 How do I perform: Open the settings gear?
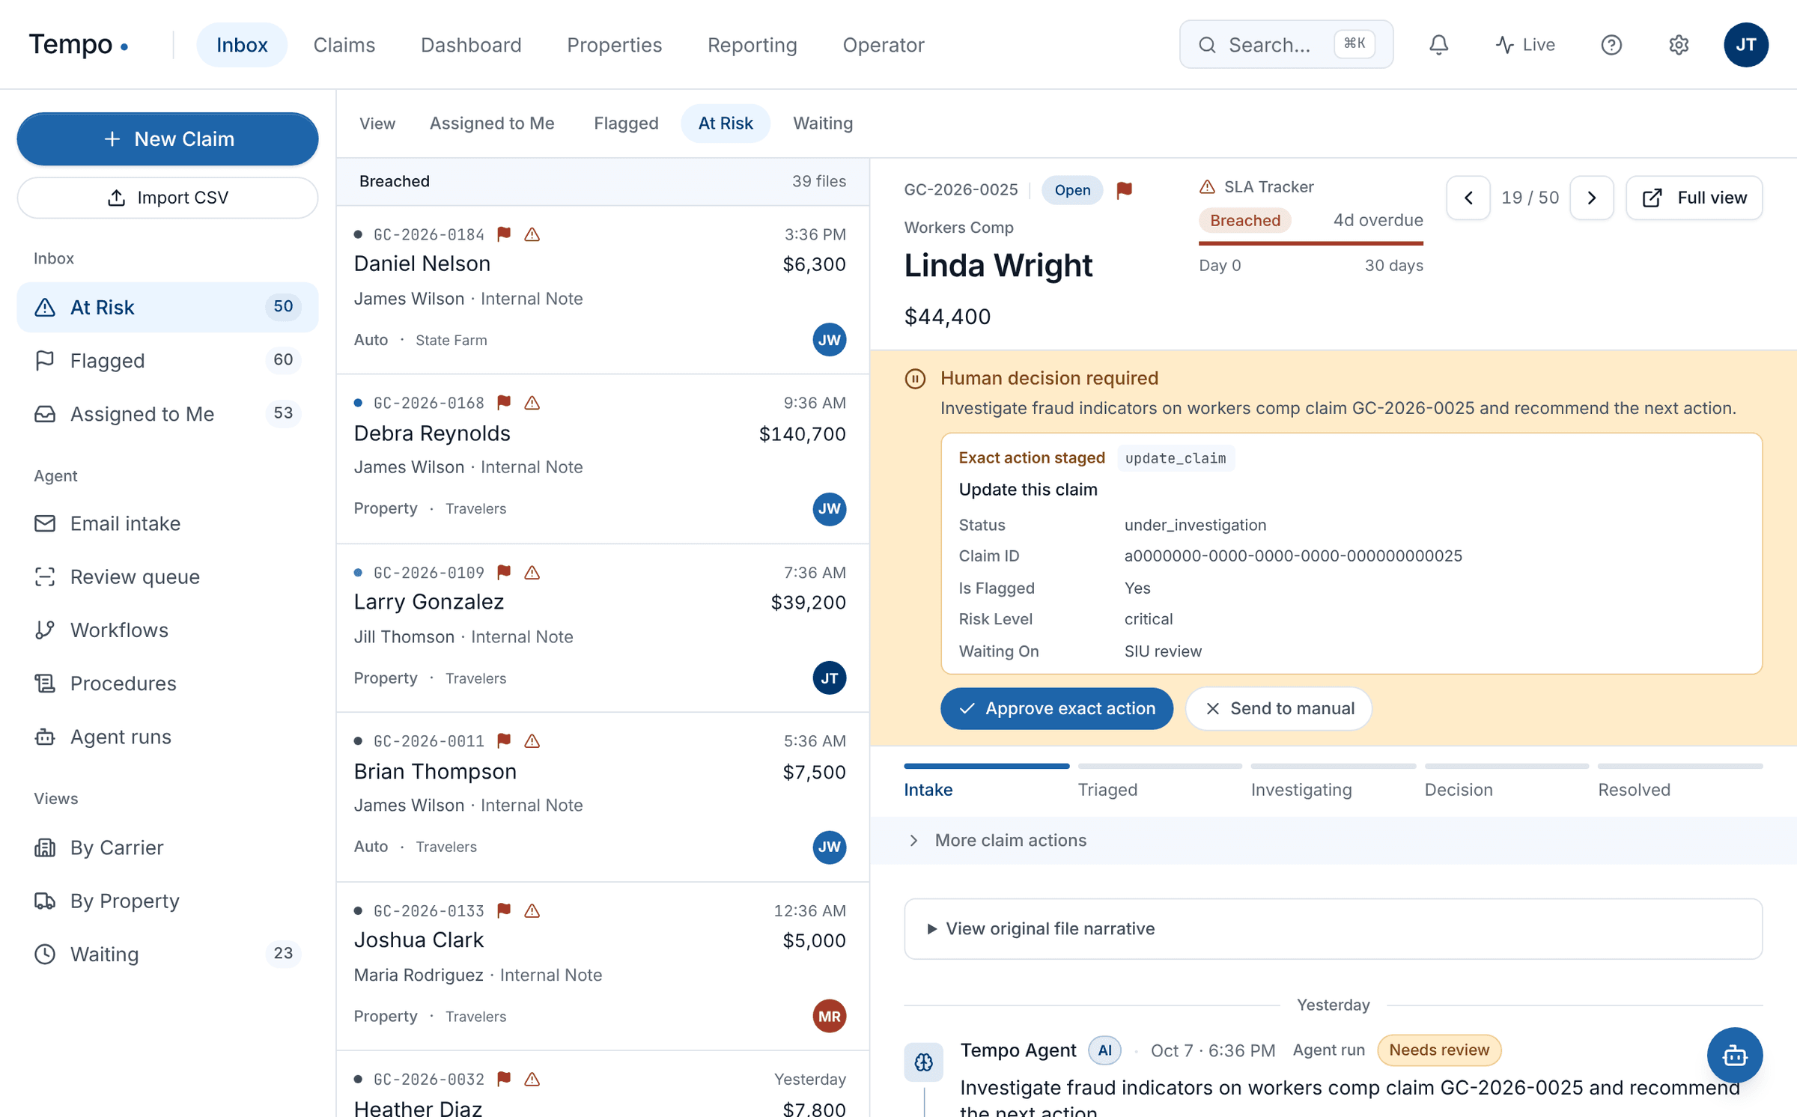click(x=1679, y=45)
